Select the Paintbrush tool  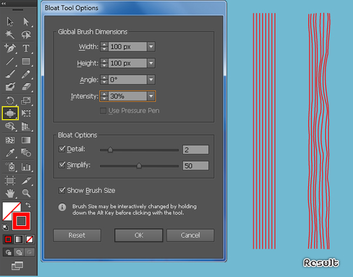tap(10, 74)
